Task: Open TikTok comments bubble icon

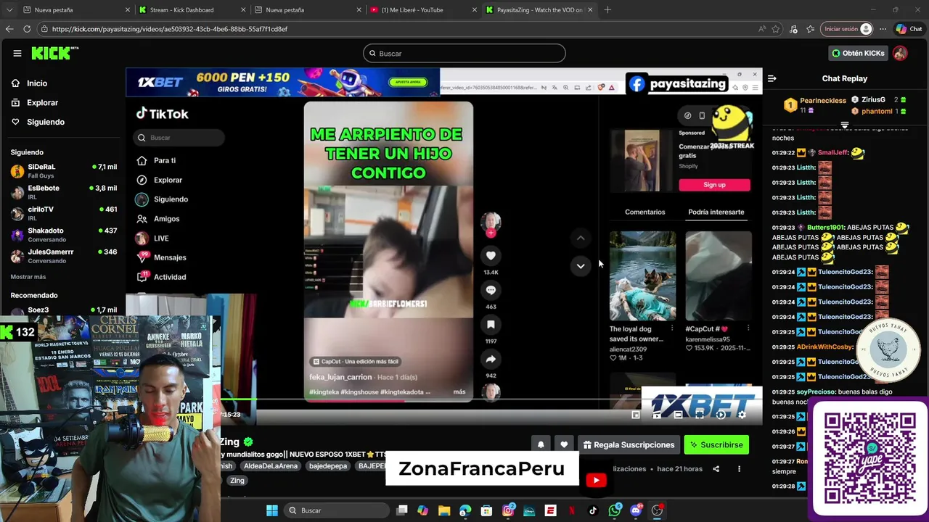Action: point(491,290)
